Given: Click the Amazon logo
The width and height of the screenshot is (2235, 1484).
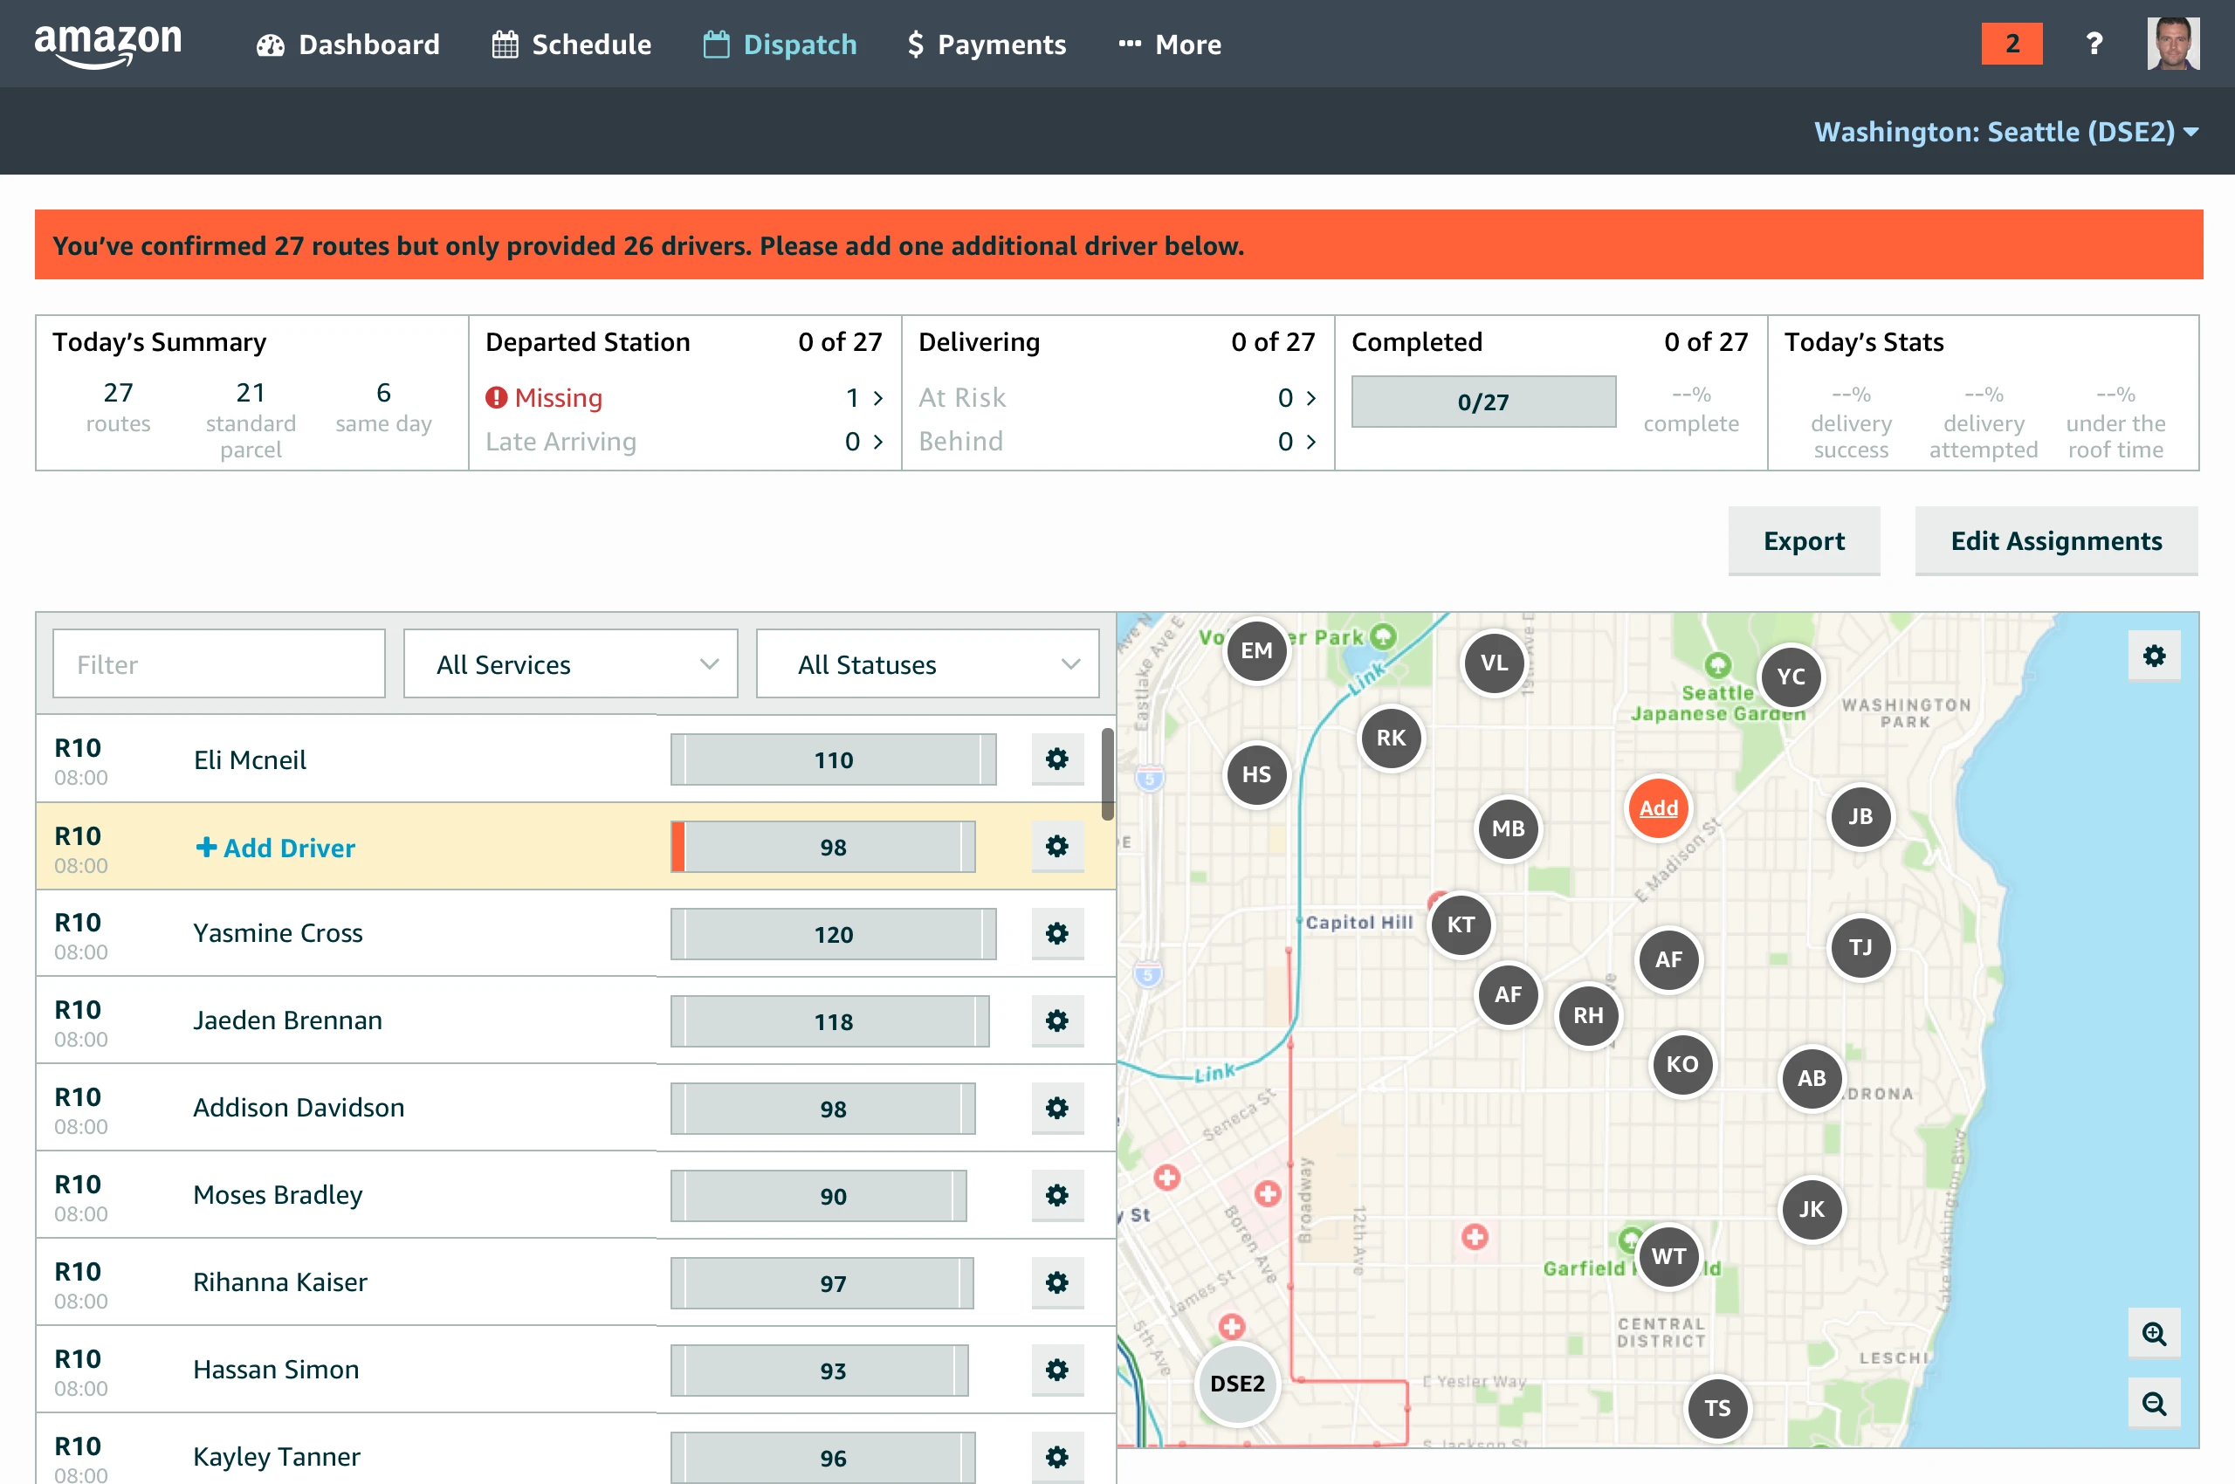Looking at the screenshot, I should coord(108,45).
